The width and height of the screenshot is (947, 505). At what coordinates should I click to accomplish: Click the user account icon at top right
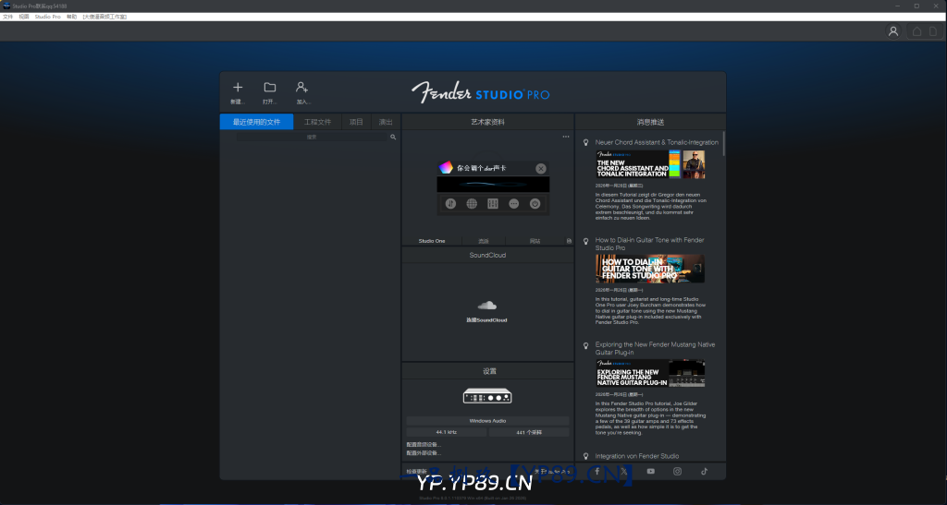(x=893, y=31)
